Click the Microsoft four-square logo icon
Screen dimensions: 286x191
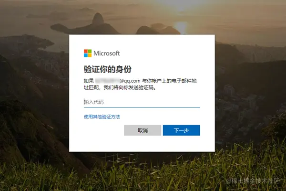pos(88,53)
